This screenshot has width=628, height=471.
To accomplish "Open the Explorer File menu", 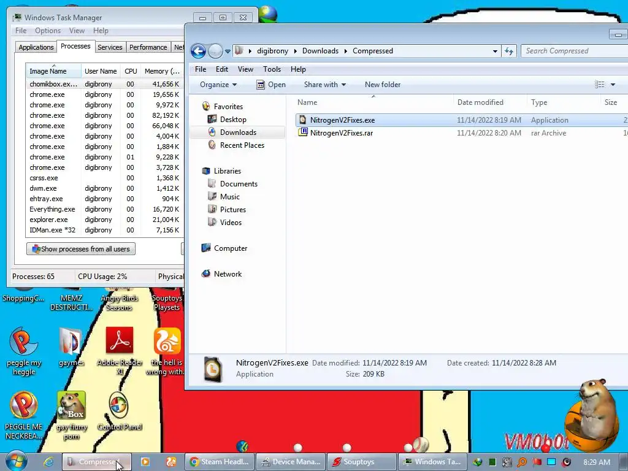I will 201,69.
